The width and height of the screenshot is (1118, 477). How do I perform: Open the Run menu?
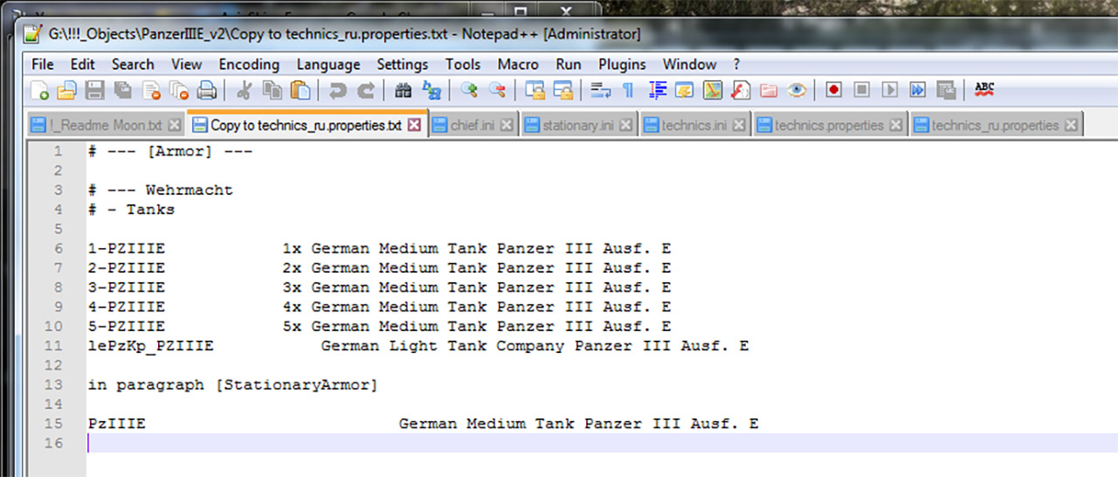pyautogui.click(x=569, y=65)
